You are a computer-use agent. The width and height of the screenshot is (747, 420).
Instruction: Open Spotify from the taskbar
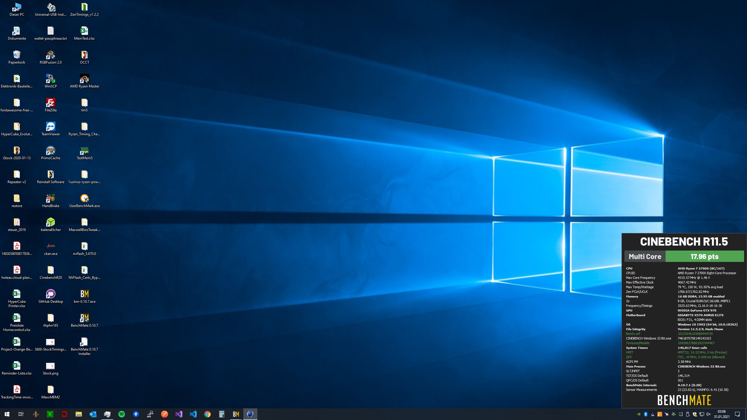coord(122,414)
